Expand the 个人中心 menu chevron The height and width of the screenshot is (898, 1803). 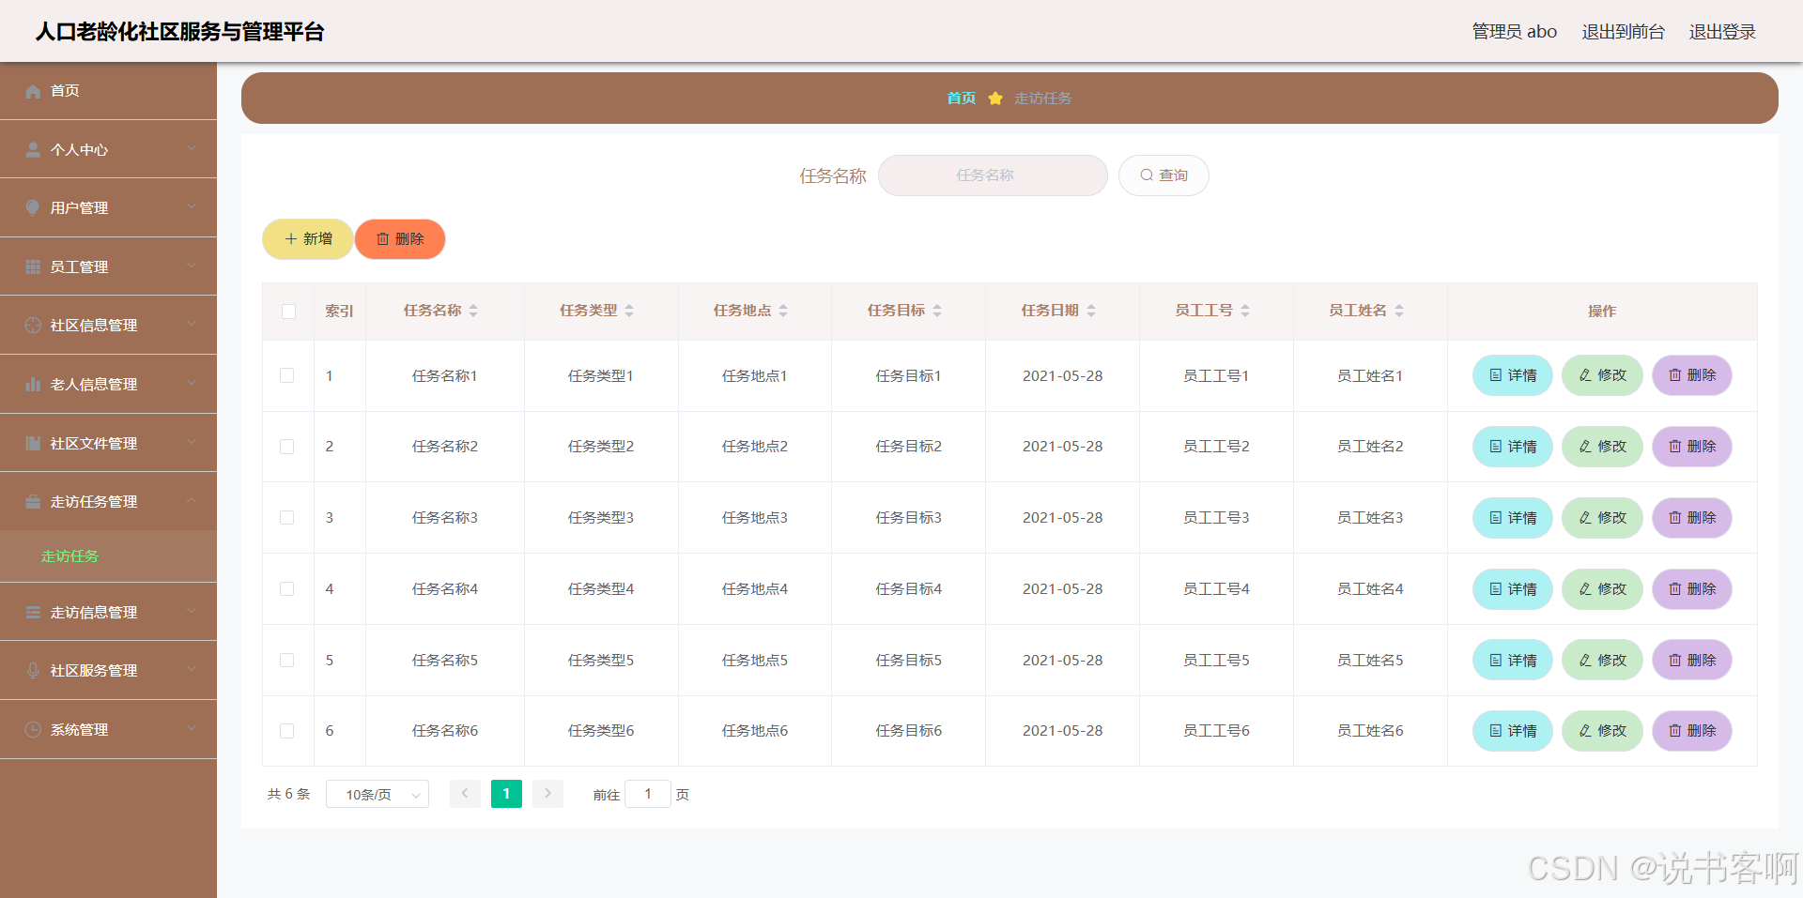(192, 148)
